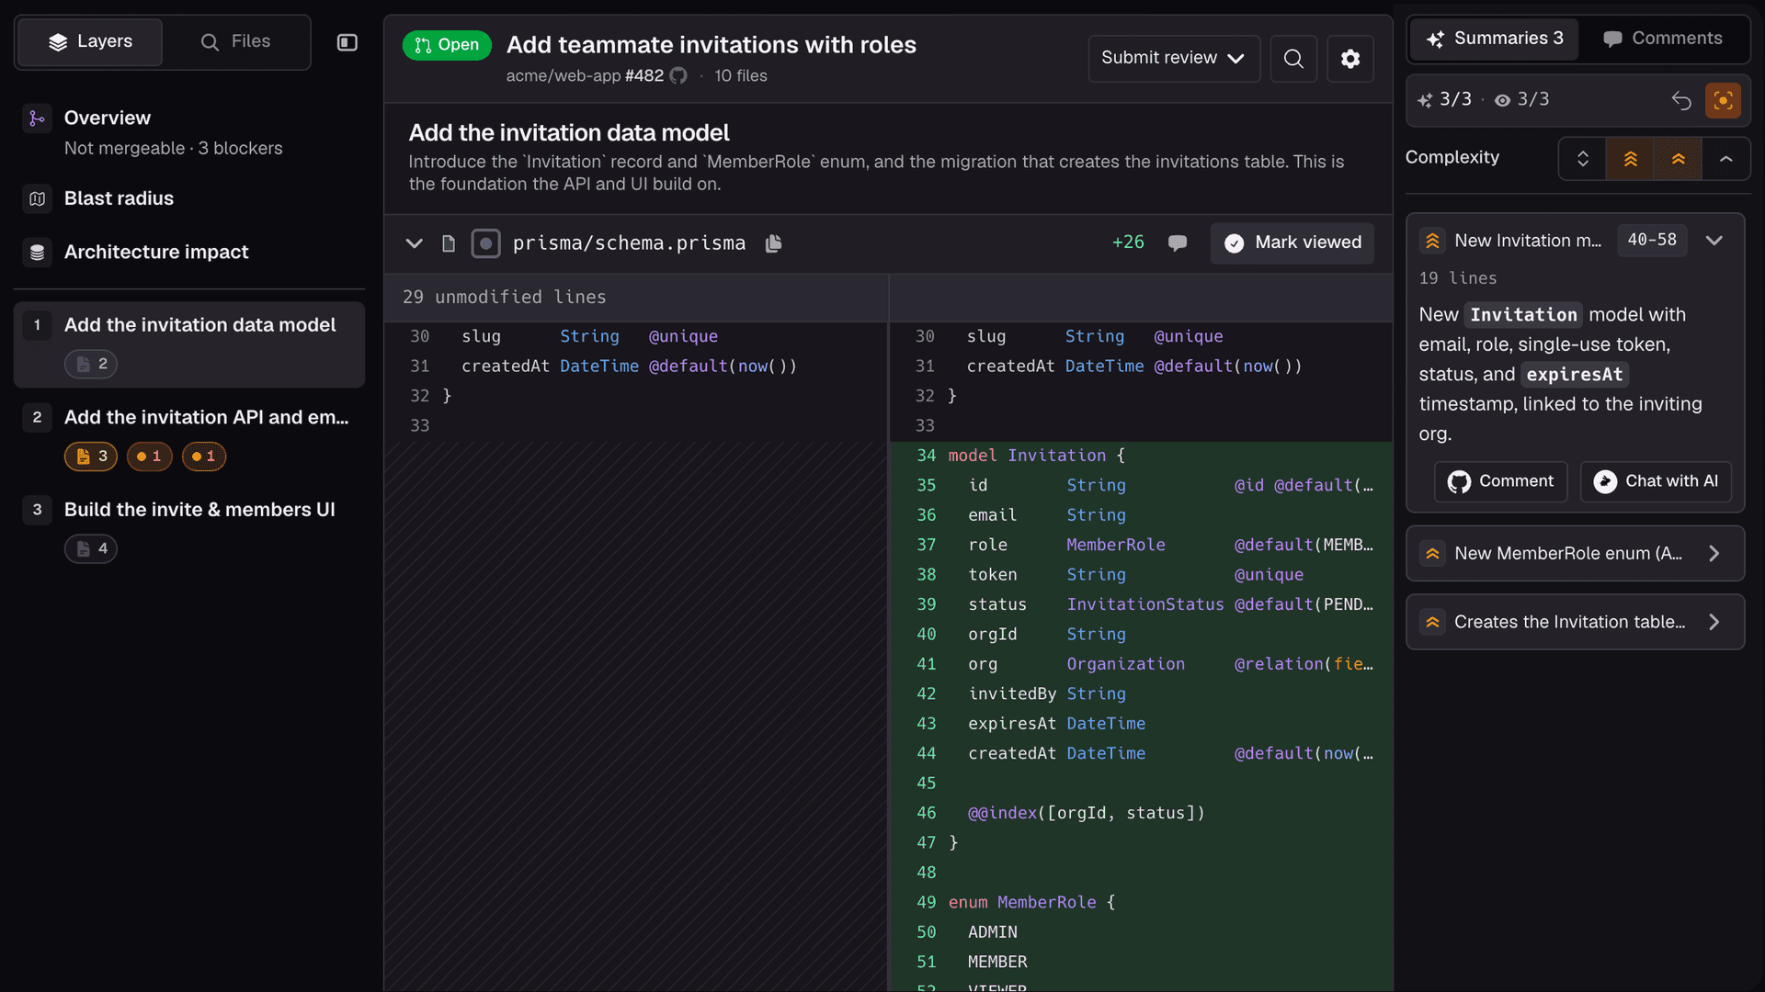Viewport: 1765px width, 992px height.
Task: Select the Summaries 3 tab
Action: click(1494, 39)
